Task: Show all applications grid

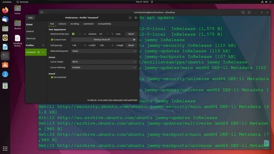Action: [x=5, y=148]
